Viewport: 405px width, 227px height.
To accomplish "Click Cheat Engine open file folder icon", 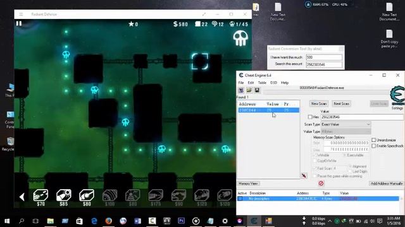I will (x=249, y=90).
